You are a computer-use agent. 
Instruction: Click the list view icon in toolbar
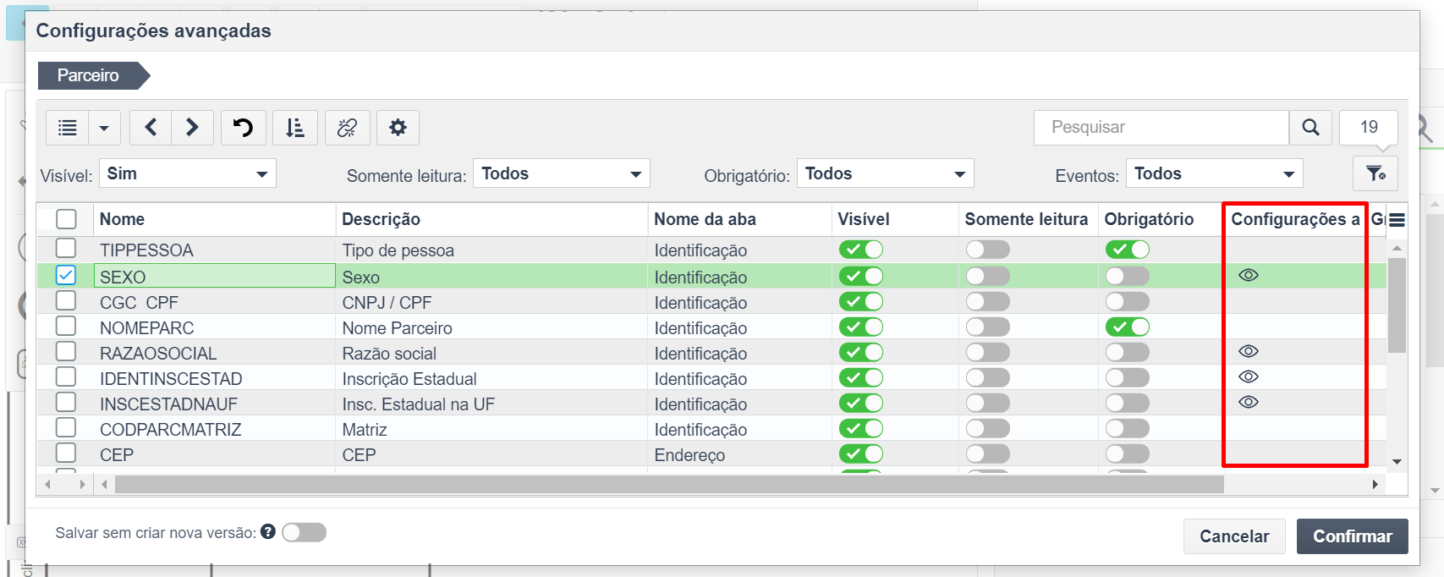pos(68,128)
